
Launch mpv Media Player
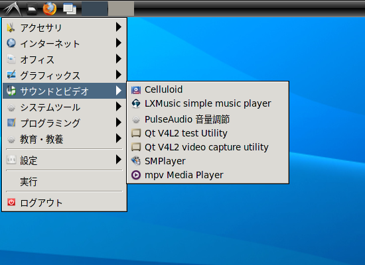click(x=208, y=175)
